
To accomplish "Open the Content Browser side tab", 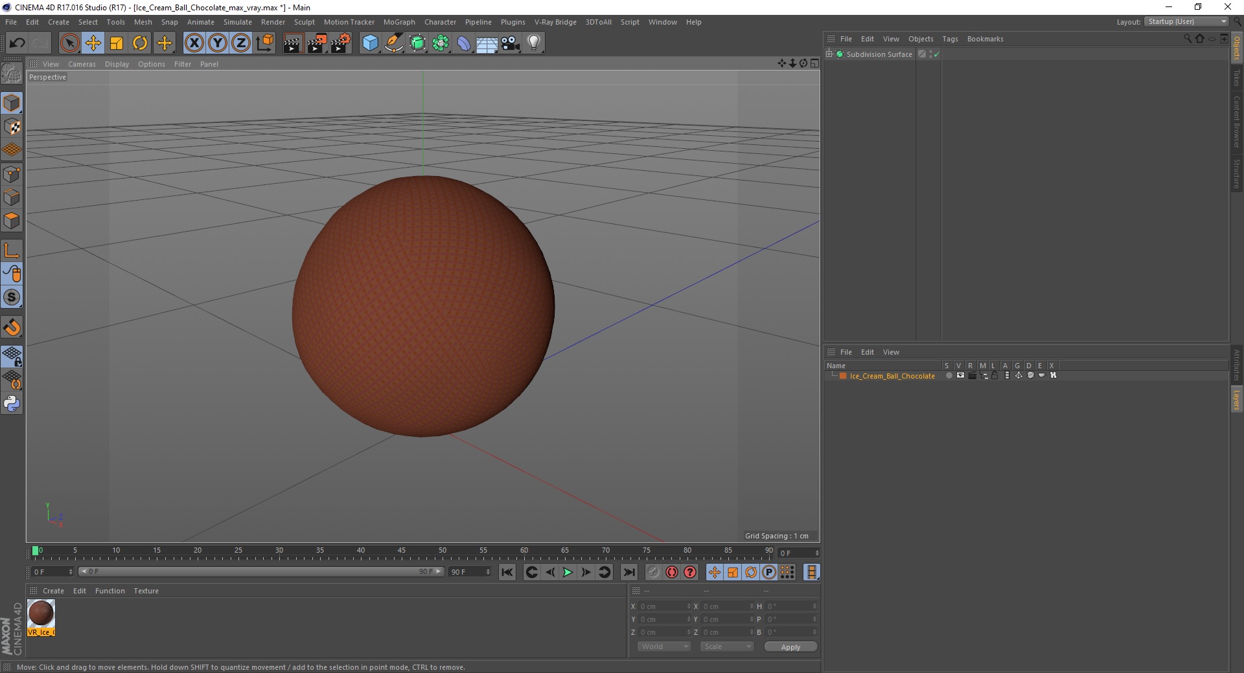I will [1236, 122].
